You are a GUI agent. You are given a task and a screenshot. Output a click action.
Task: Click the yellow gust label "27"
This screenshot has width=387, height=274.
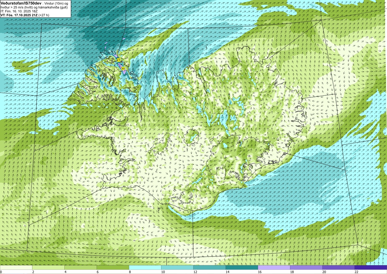click(119, 60)
